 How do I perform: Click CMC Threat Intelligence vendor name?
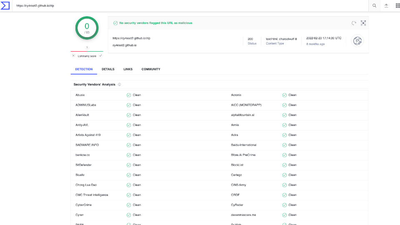pyautogui.click(x=92, y=195)
